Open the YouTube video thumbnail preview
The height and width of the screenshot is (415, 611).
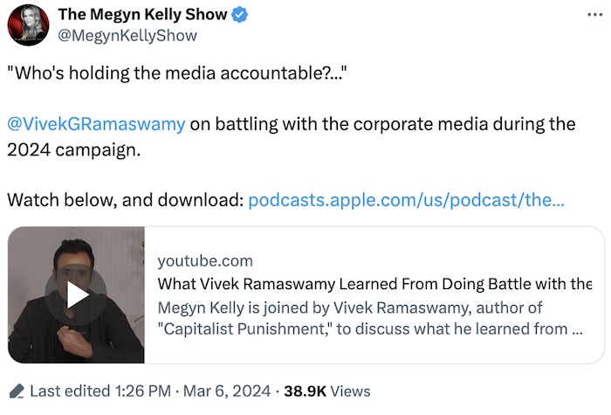77,295
